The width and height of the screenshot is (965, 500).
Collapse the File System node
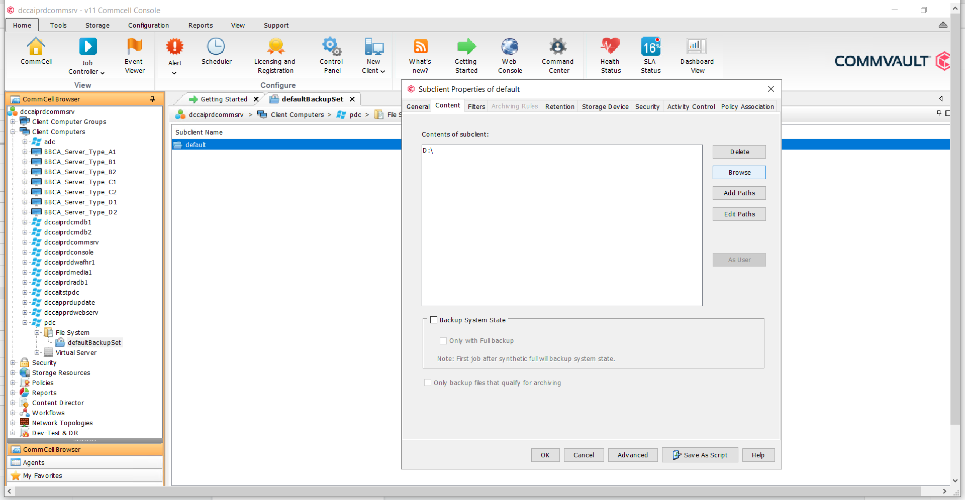37,332
